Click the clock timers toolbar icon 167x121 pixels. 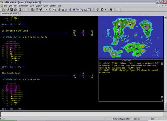[70, 10]
